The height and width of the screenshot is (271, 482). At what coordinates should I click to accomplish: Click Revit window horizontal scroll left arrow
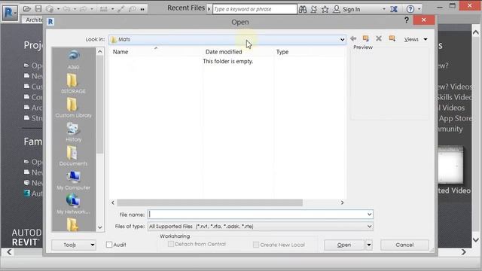click(9, 252)
